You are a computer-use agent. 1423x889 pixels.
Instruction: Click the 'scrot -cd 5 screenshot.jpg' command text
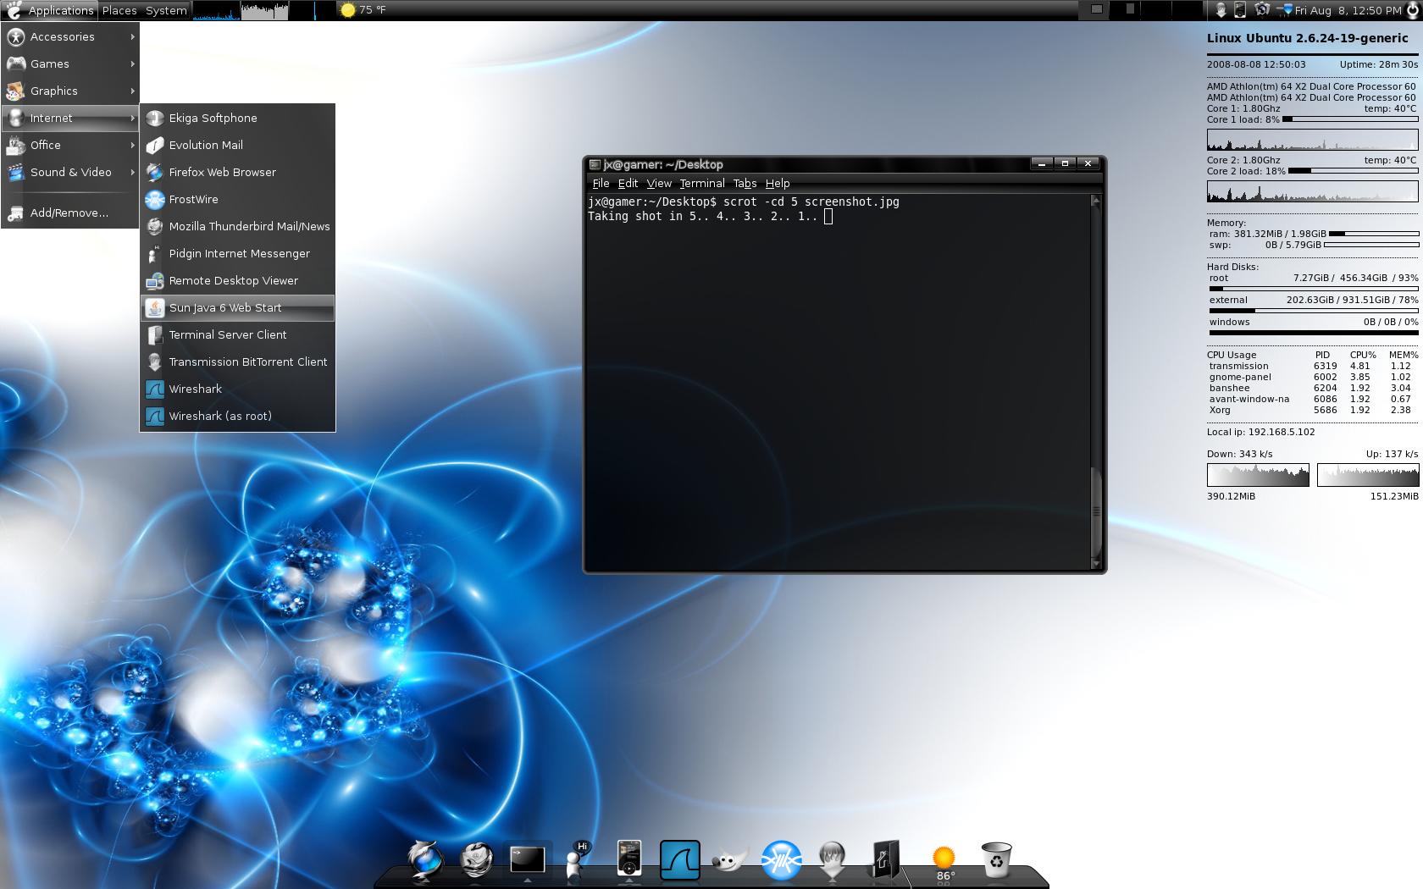[x=811, y=202]
